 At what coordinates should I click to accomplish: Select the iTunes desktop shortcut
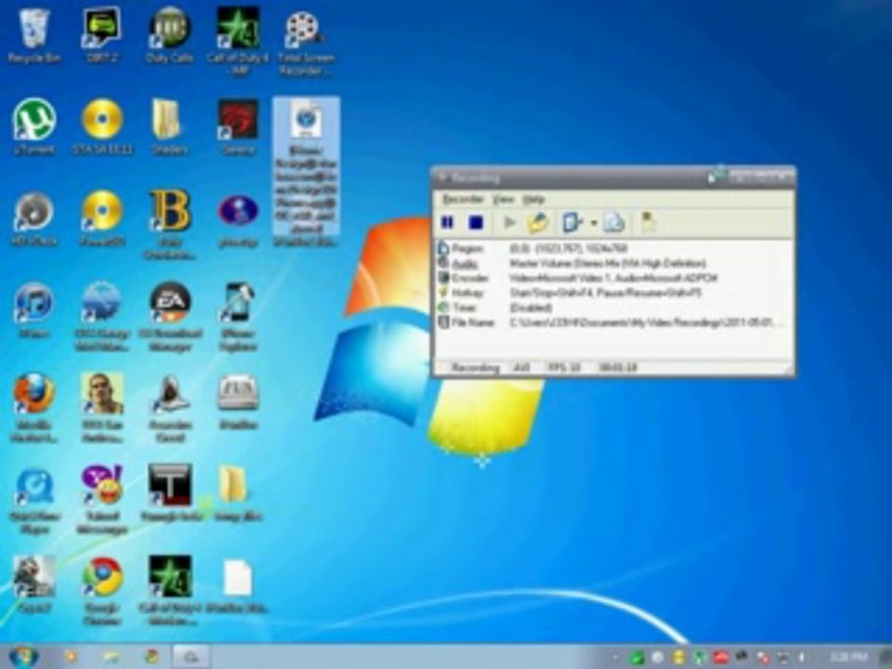tap(34, 309)
